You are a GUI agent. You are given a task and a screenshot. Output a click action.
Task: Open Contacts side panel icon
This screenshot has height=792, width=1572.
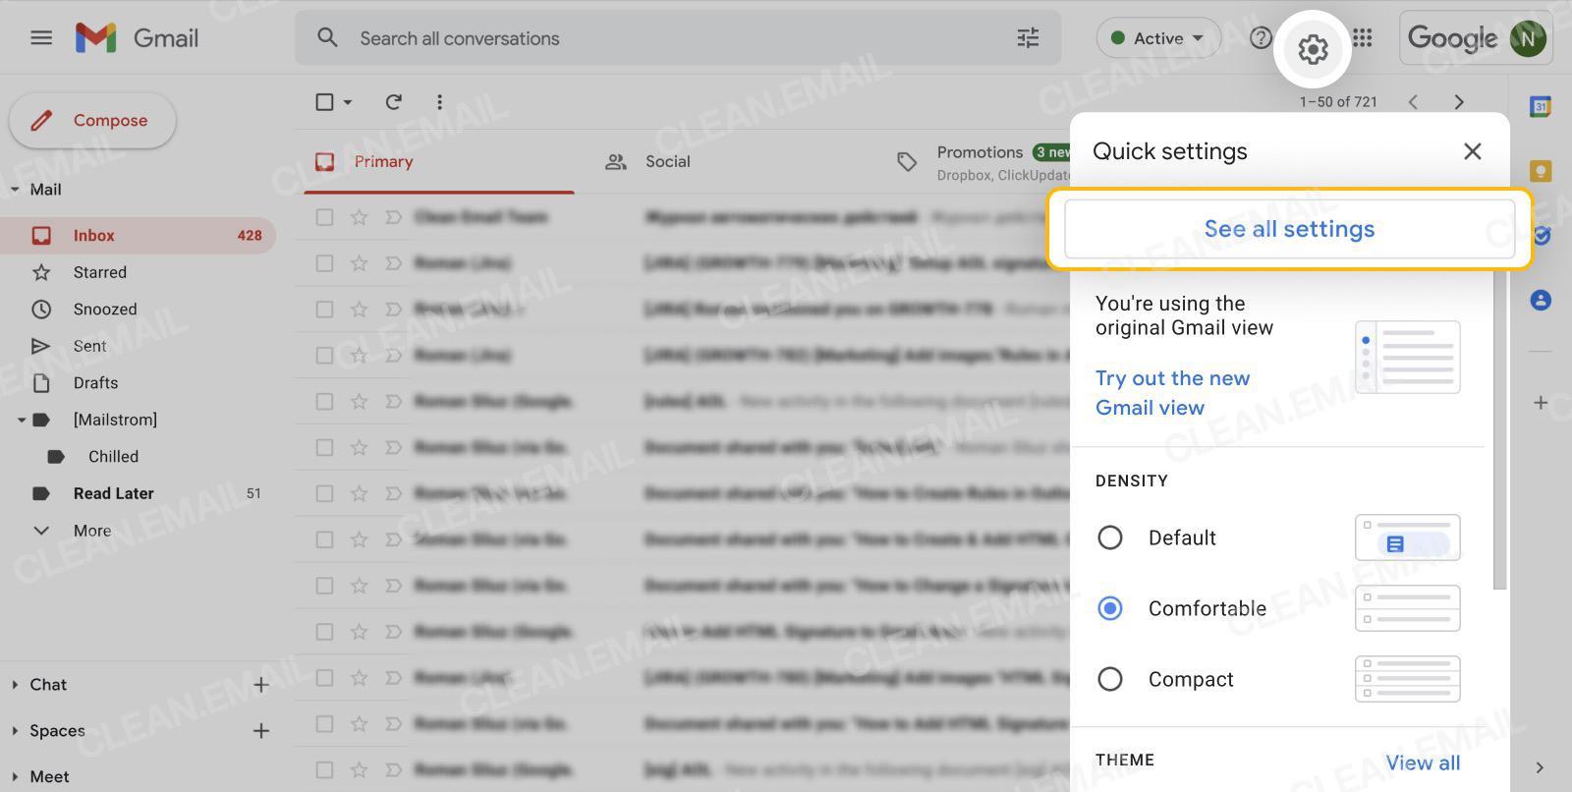coord(1541,300)
